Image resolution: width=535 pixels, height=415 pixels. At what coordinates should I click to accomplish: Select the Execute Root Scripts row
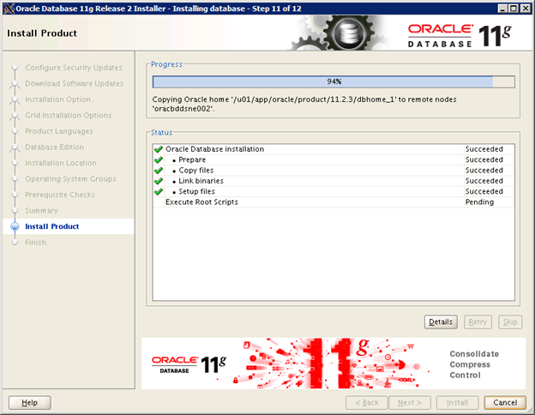334,202
